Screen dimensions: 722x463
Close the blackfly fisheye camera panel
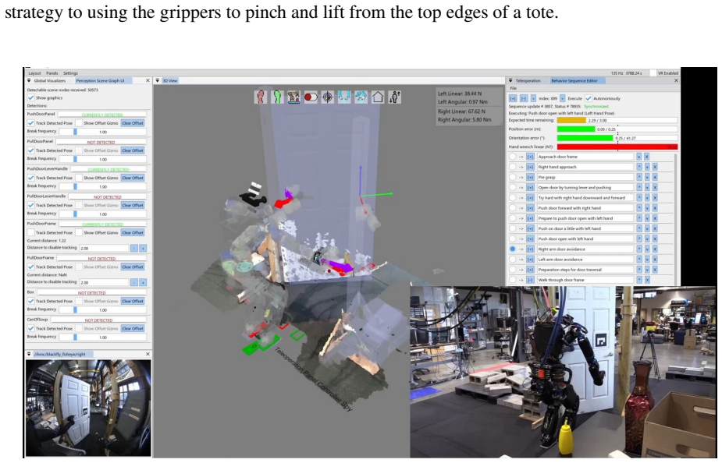pyautogui.click(x=148, y=354)
